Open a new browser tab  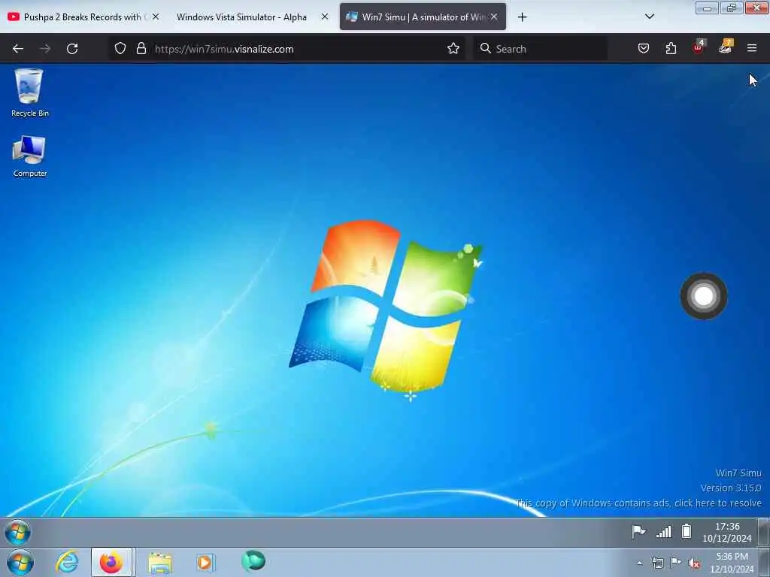coord(522,17)
